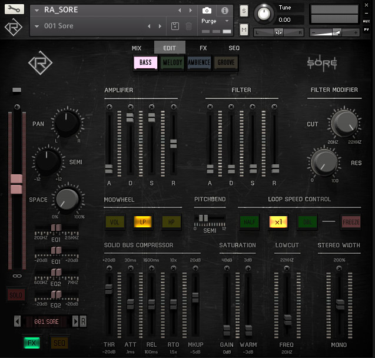
Task: Click the SEMI tuning knob
Action: click(47, 161)
